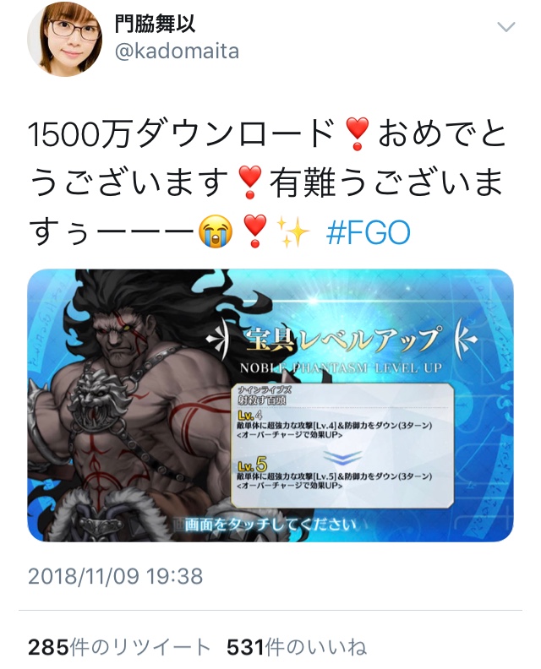Tap the 2018/11/09 19:38 timestamp
Screen dimensions: 541x669
coord(115,576)
